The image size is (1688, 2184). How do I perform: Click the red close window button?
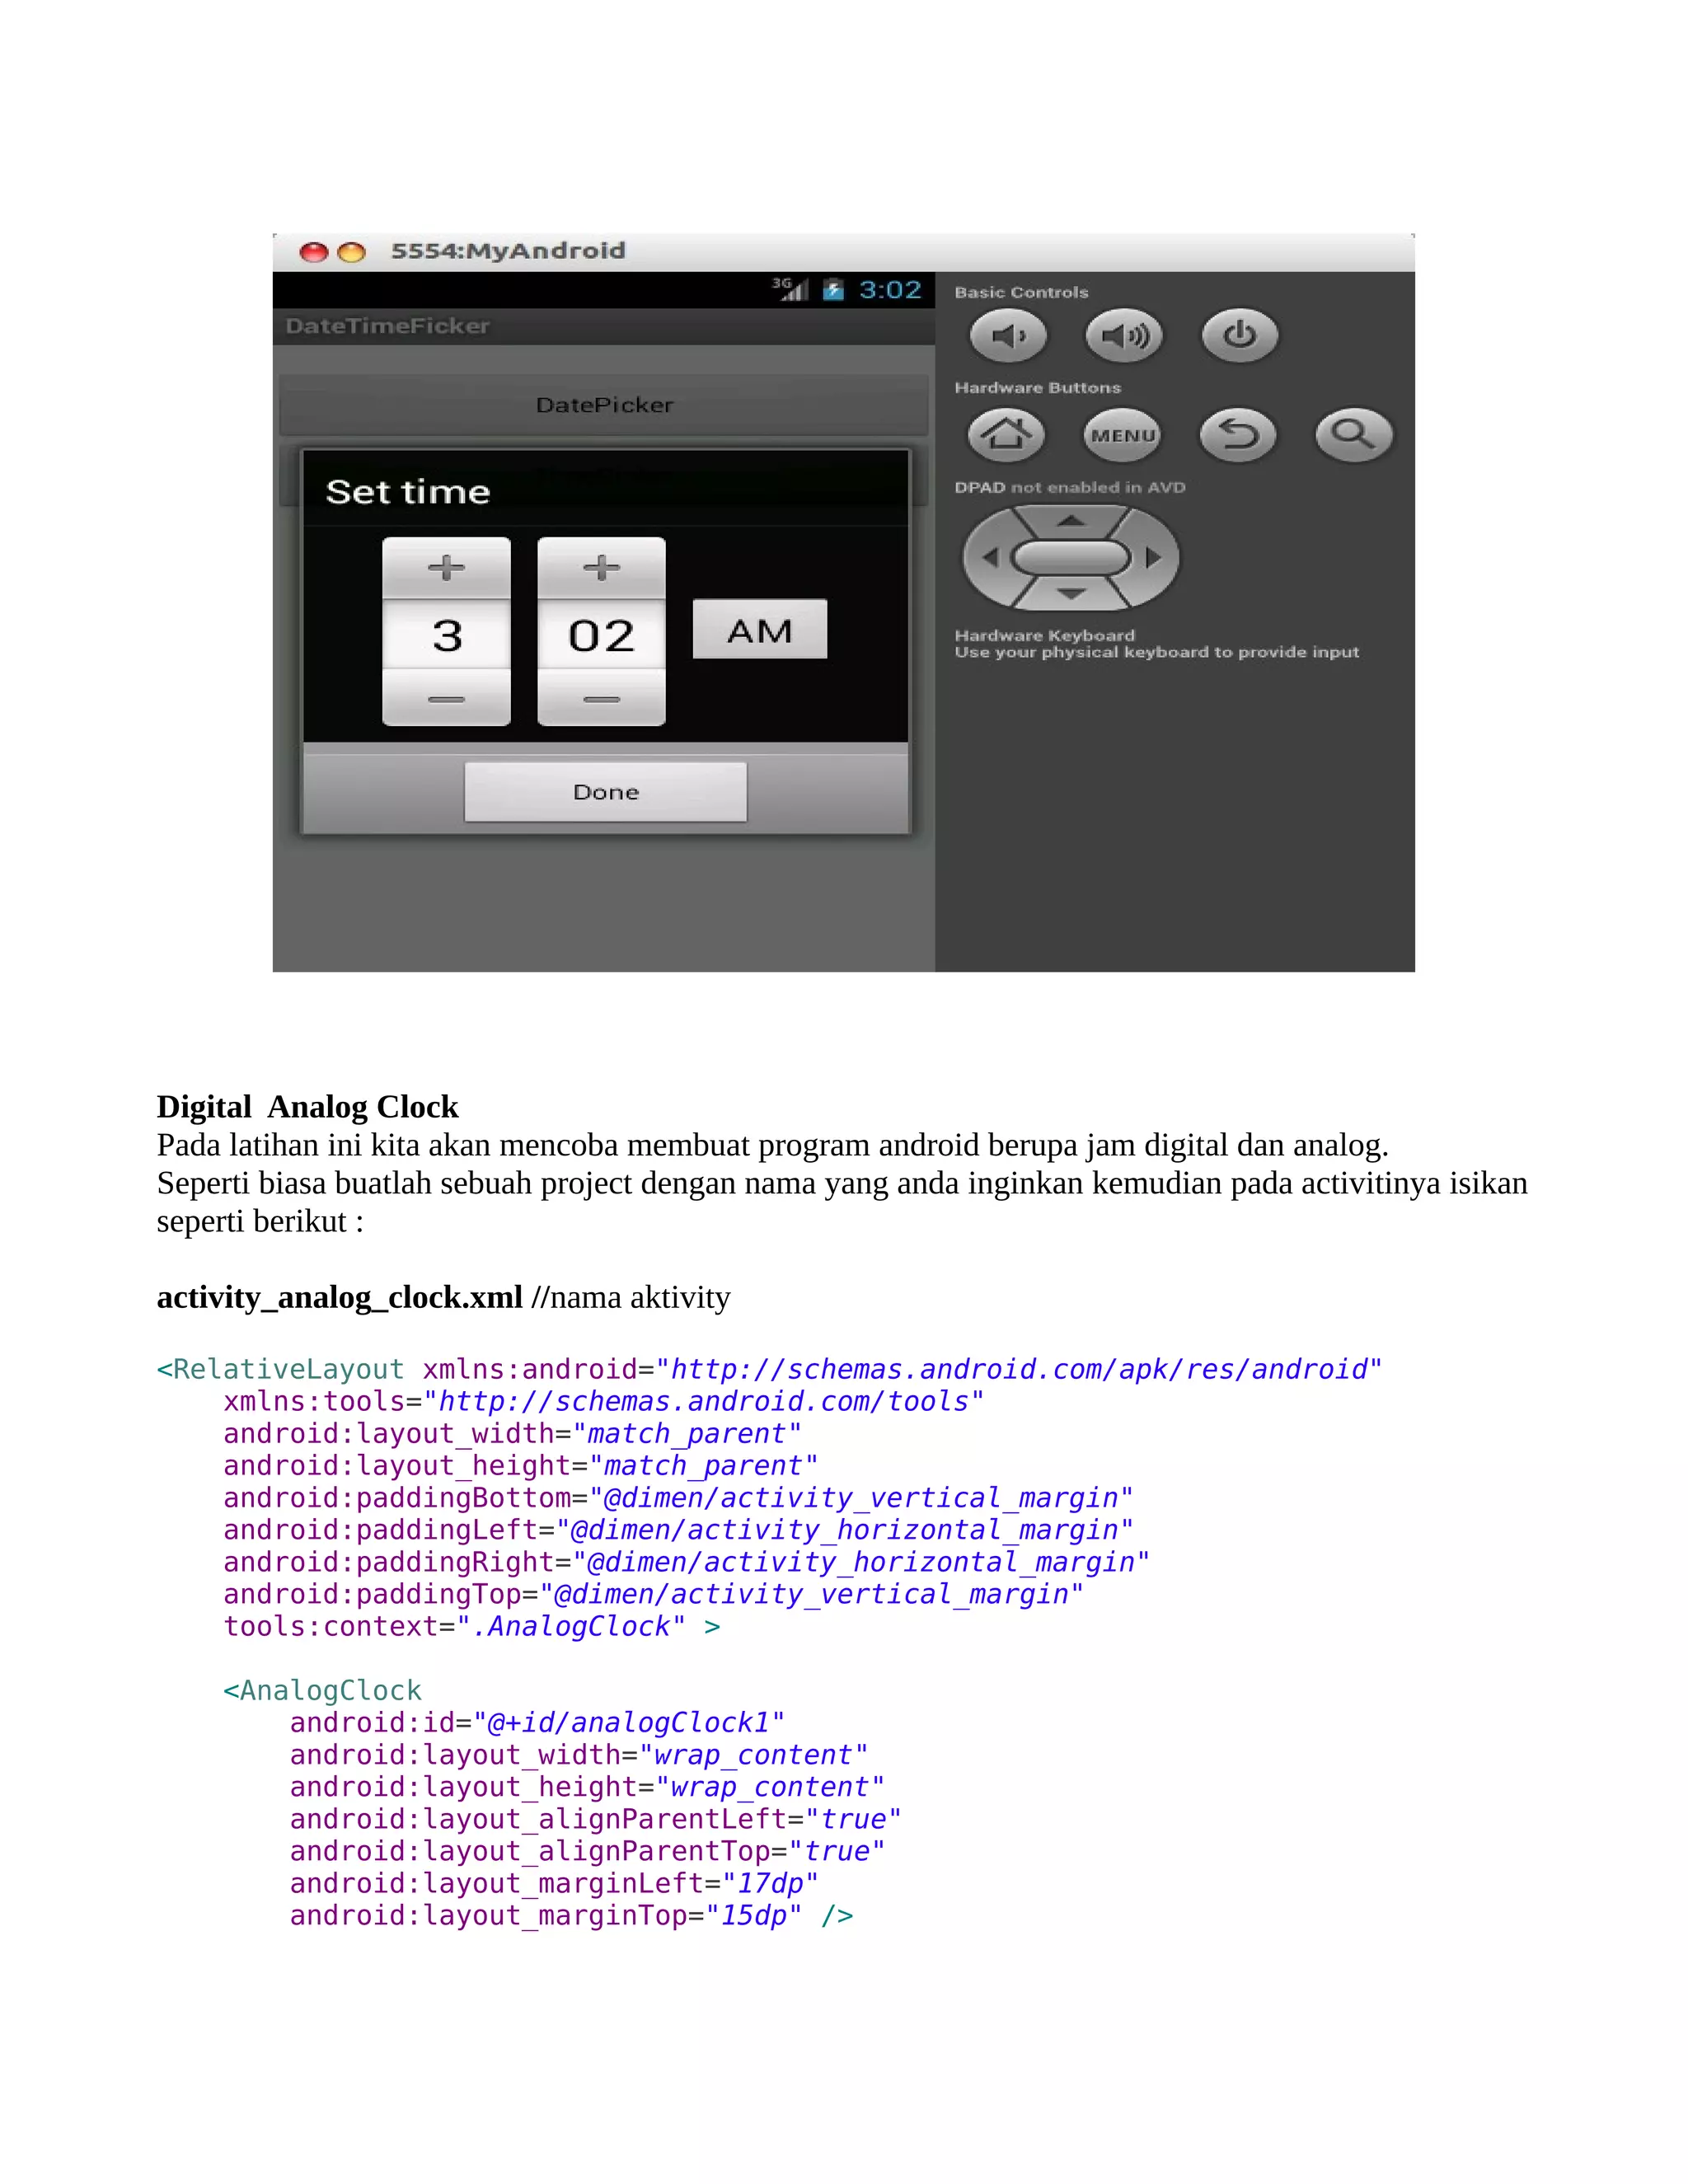[314, 252]
